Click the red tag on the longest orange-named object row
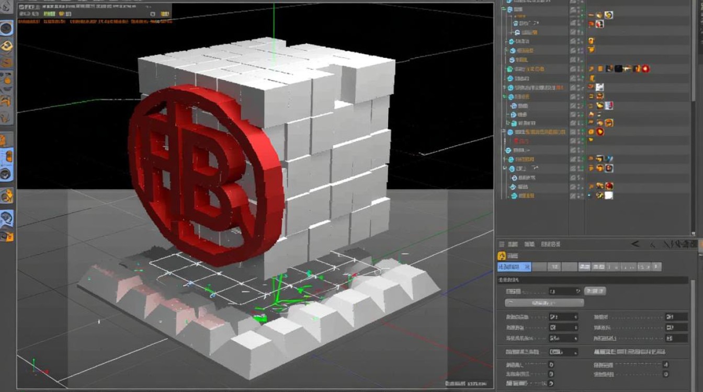Viewport: 703px width, 392px height. coord(600,132)
